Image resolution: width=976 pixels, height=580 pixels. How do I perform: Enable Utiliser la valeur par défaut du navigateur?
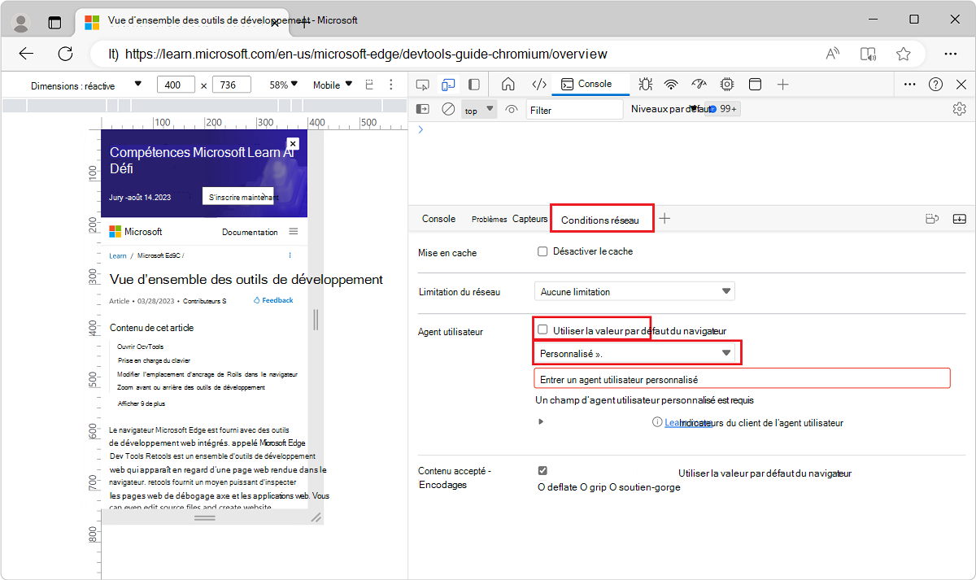coord(542,328)
